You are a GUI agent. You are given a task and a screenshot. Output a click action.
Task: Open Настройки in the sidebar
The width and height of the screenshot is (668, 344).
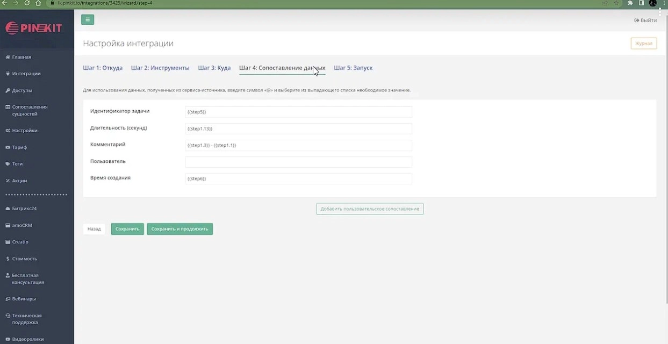(25, 131)
